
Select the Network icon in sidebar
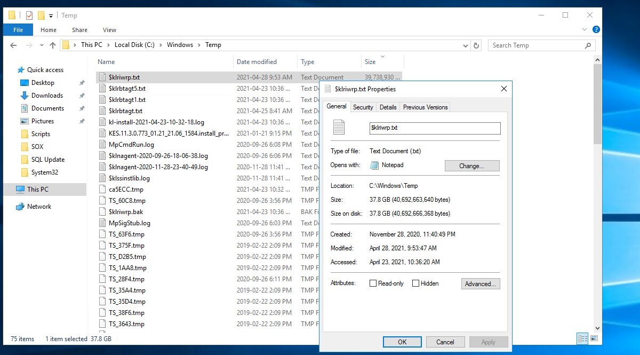[x=20, y=207]
